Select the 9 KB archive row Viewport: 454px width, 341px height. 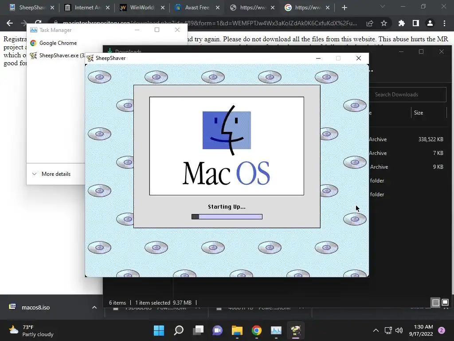tap(408, 167)
